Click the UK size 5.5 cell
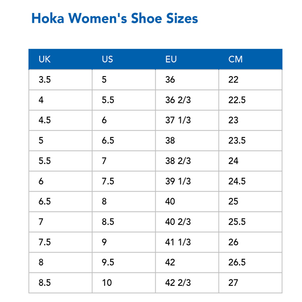The width and height of the screenshot is (302, 302). pyautogui.click(x=60, y=161)
